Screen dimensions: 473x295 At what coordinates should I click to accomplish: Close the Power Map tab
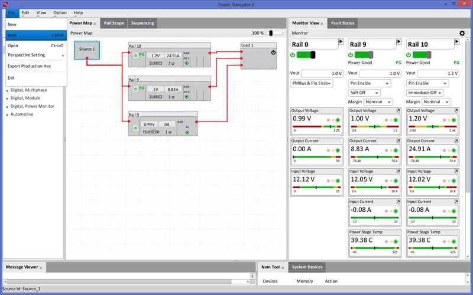[95, 24]
